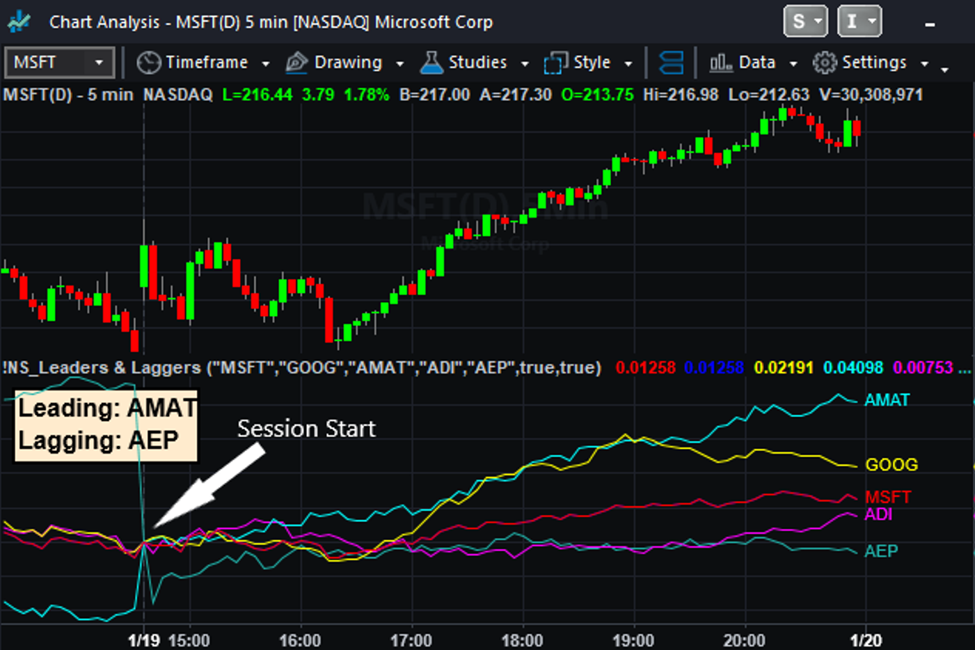The height and width of the screenshot is (650, 975).
Task: Click the toolbar overflow arrow
Action: click(x=944, y=70)
